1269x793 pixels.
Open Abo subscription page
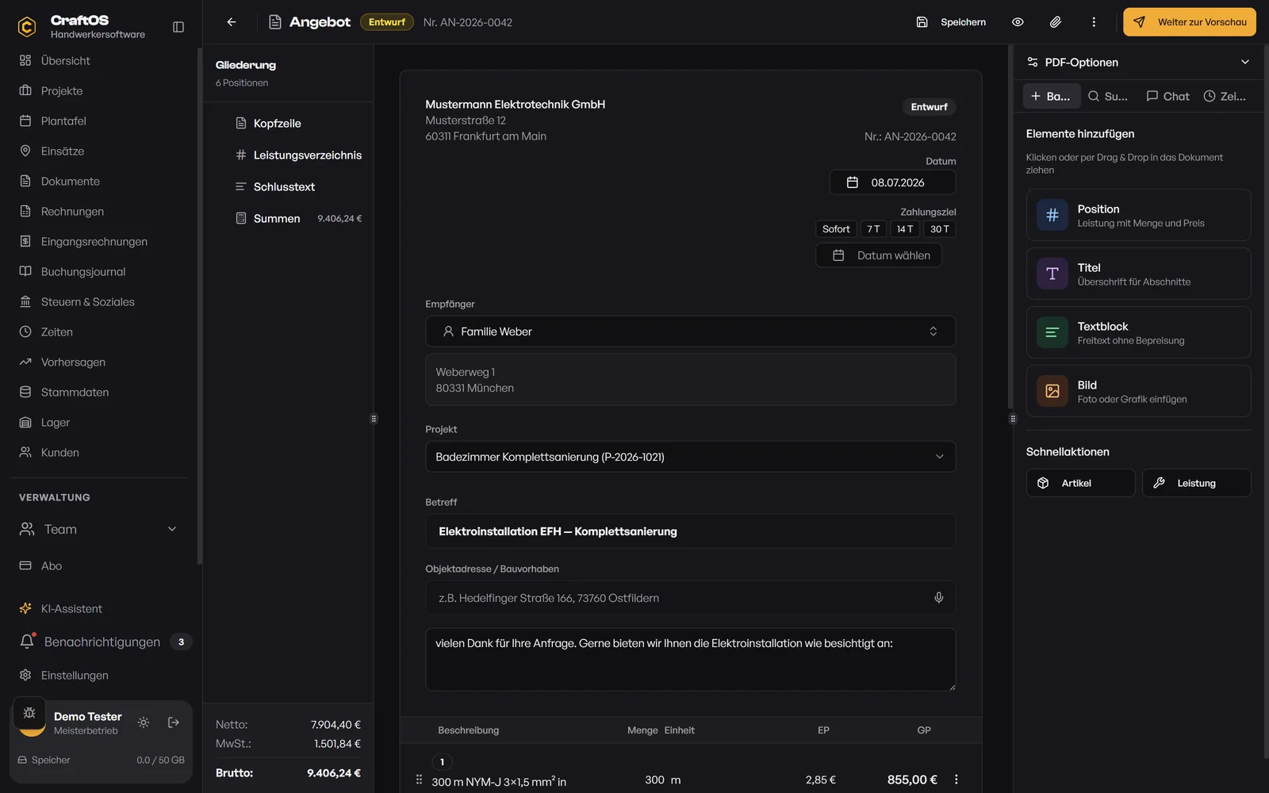[x=99, y=565]
